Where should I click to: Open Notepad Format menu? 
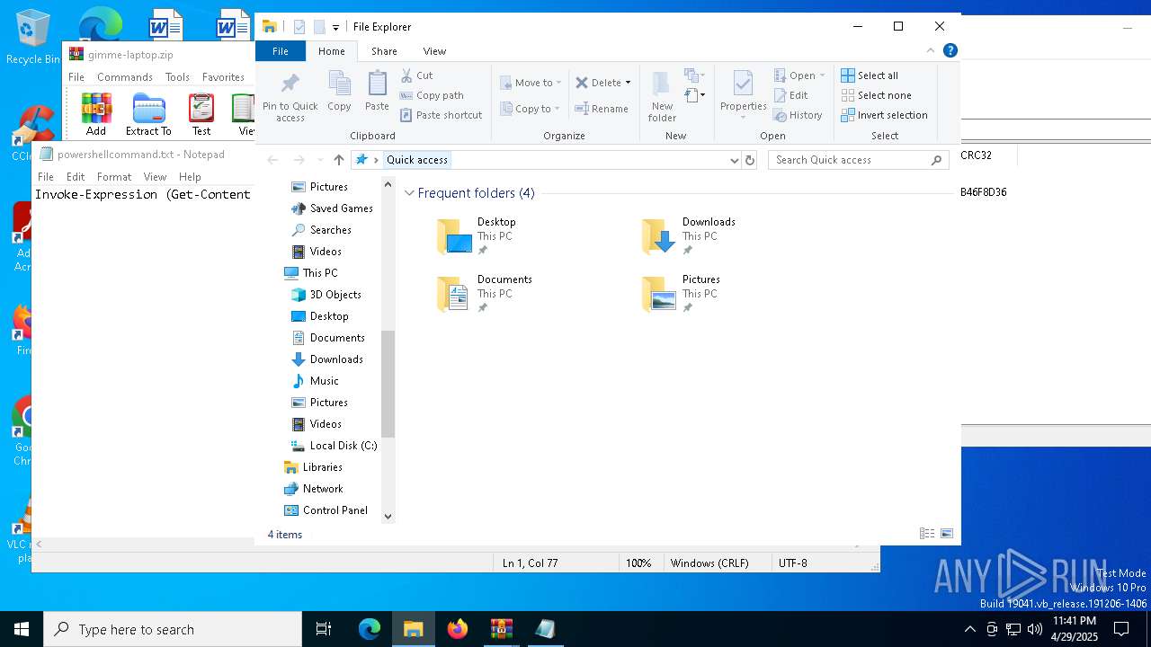[114, 177]
